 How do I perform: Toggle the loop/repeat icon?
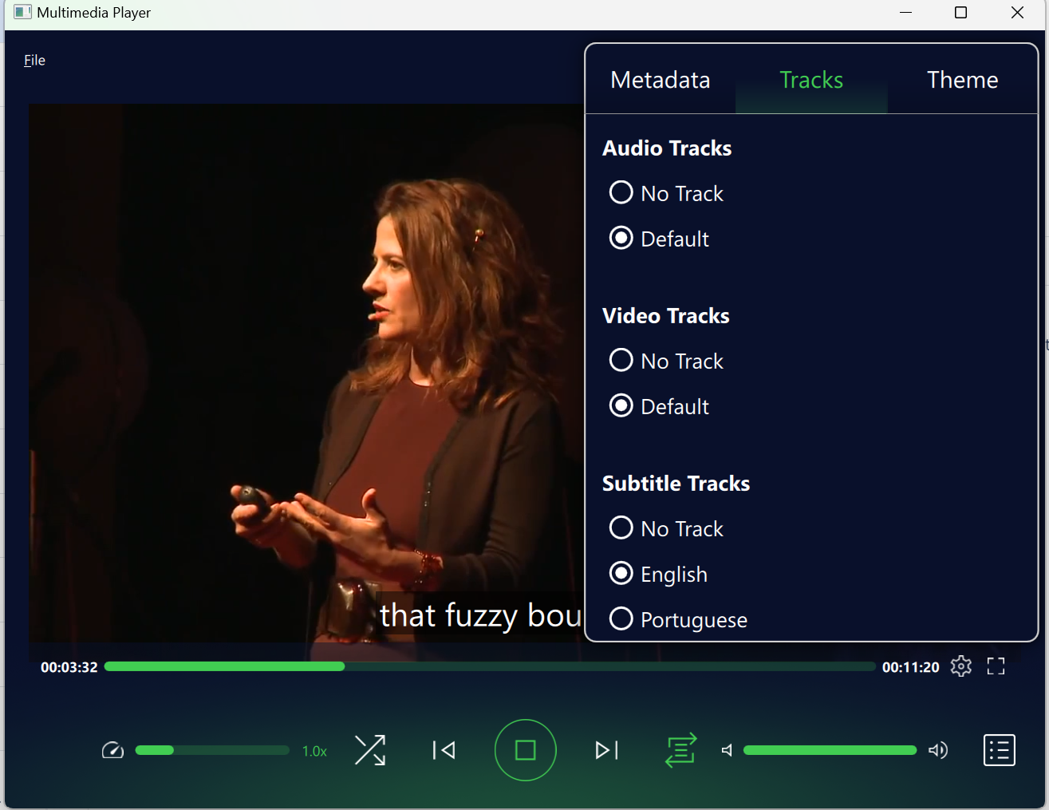coord(680,750)
